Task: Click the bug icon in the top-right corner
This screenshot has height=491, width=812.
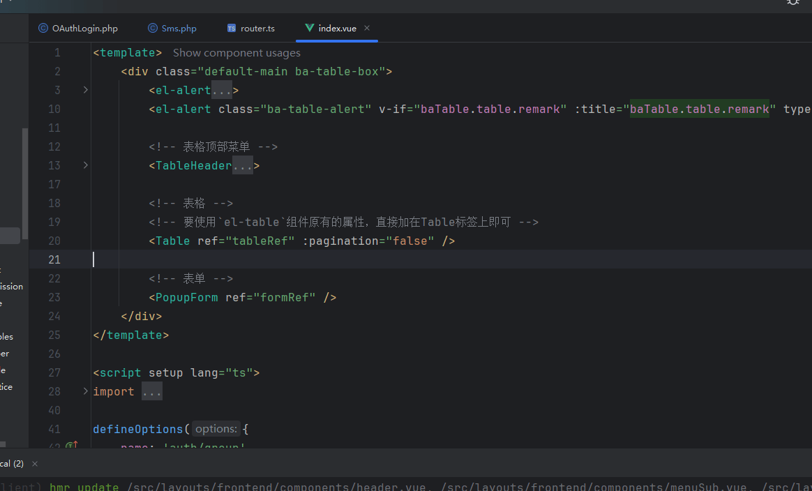Action: pyautogui.click(x=793, y=3)
